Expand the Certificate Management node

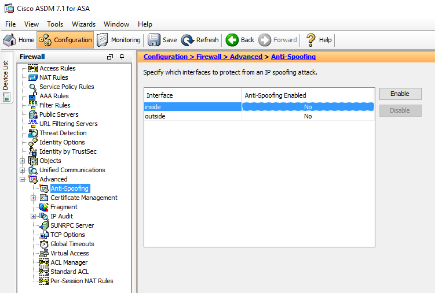[x=33, y=198]
